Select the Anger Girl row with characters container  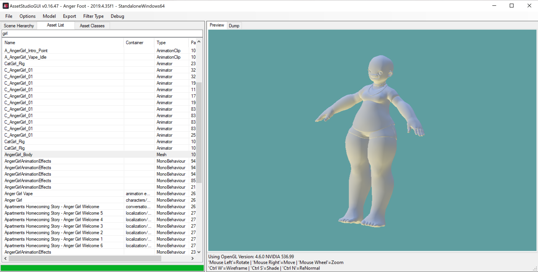point(99,200)
